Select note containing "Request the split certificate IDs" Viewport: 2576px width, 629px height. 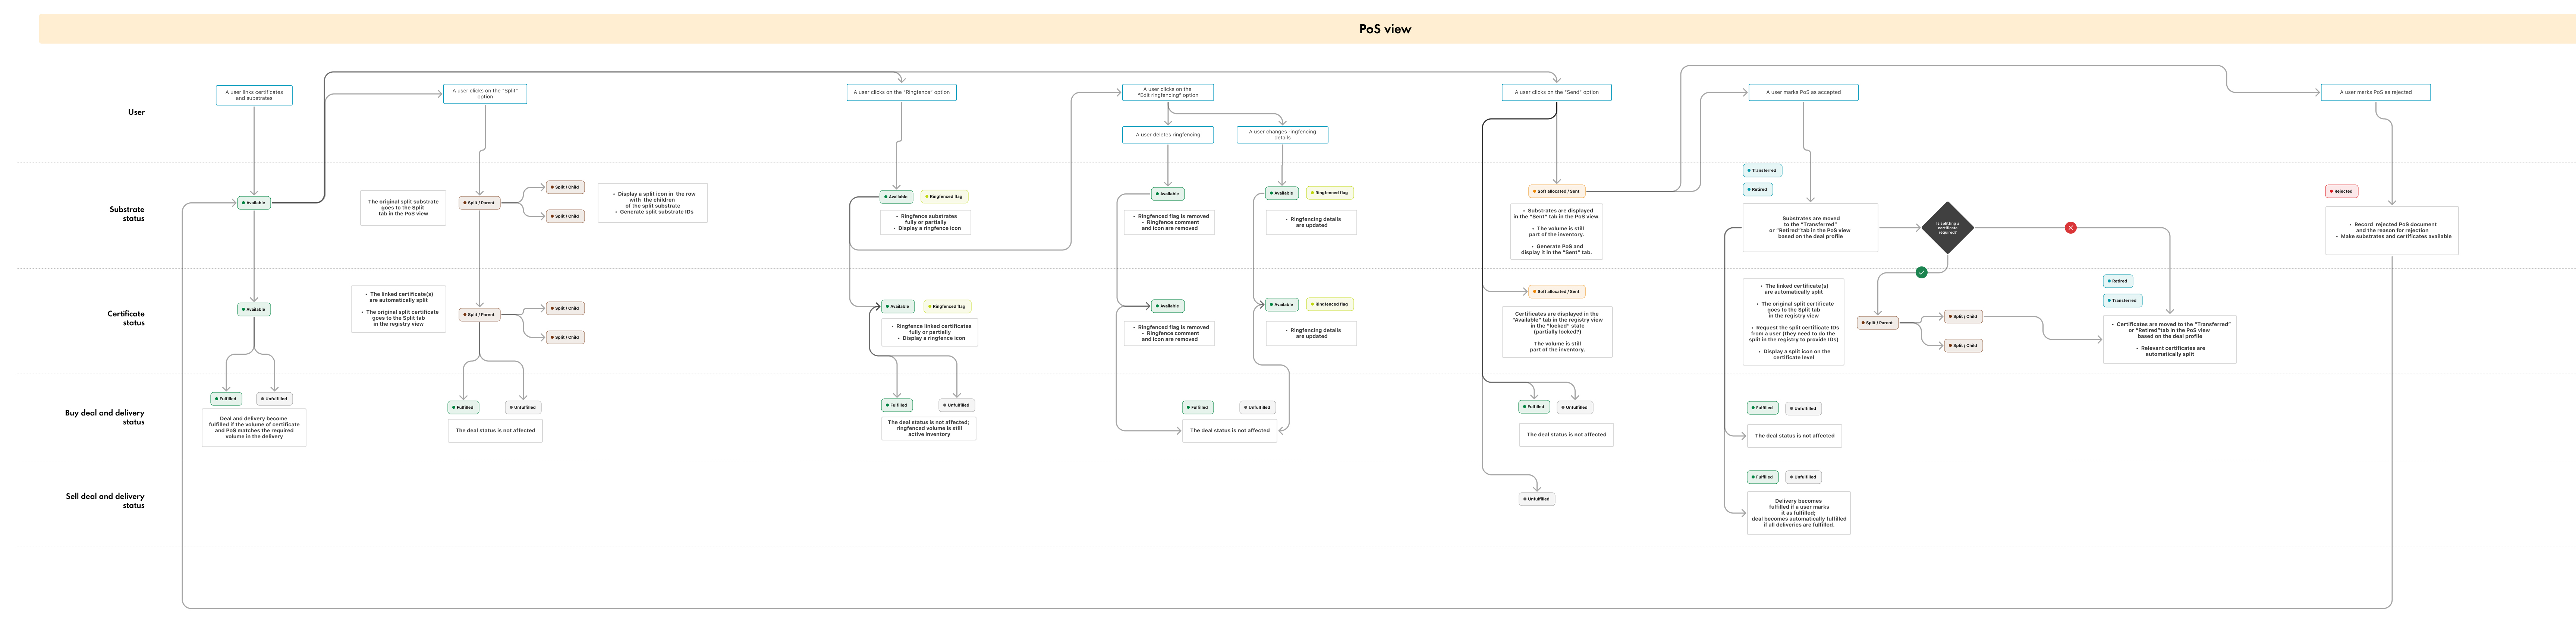1793,322
